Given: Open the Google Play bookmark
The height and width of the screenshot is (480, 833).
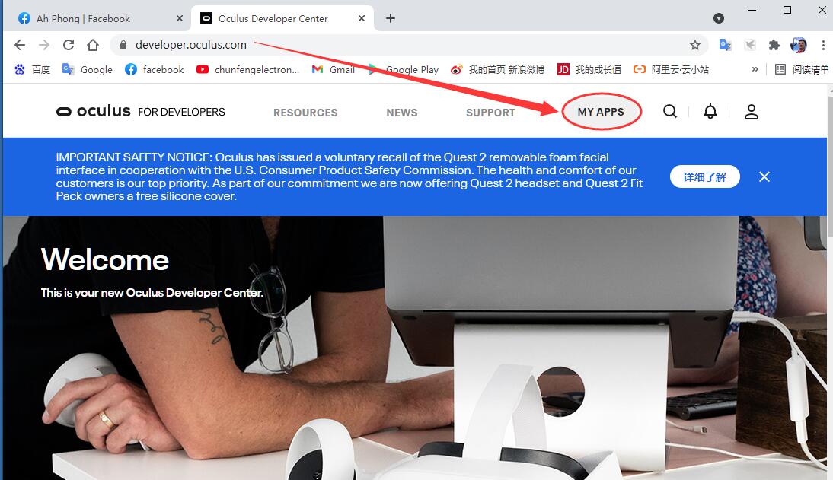Looking at the screenshot, I should click(404, 69).
